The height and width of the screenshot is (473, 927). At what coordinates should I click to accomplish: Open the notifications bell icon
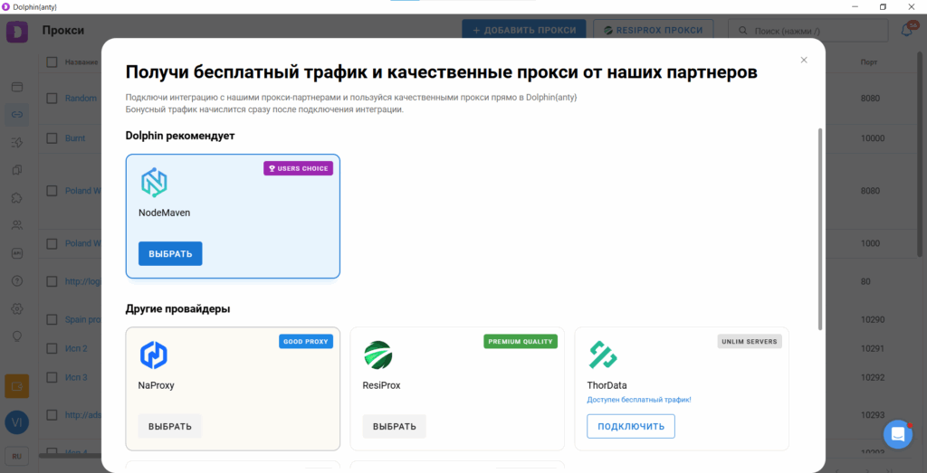[907, 30]
